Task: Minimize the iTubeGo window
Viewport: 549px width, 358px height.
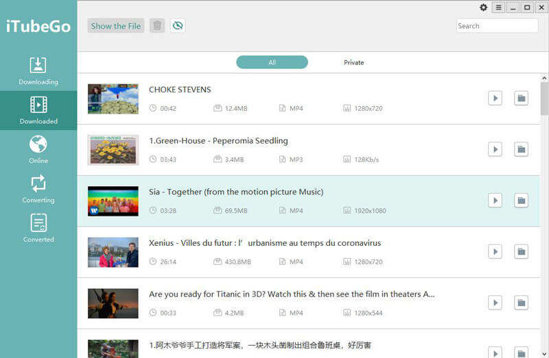Action: [513, 8]
